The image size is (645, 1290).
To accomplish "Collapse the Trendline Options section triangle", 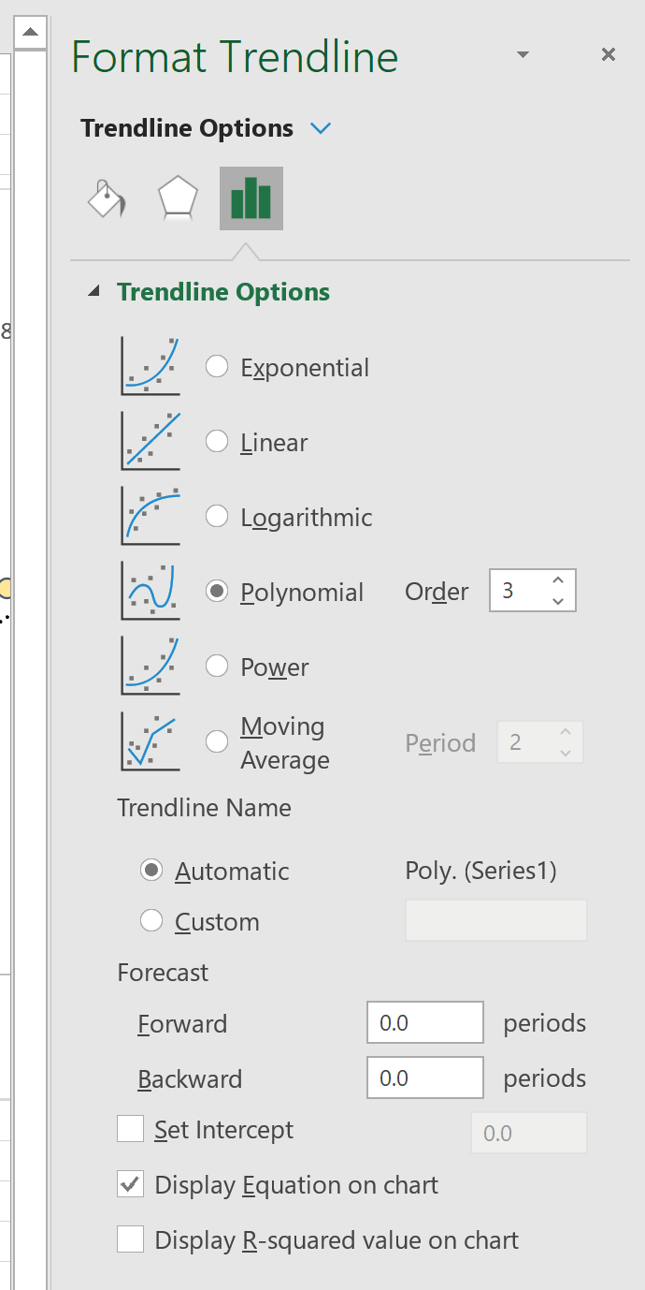I will tap(93, 292).
